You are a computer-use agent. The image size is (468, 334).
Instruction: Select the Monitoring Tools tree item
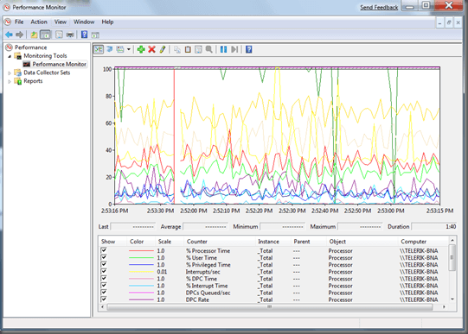45,55
